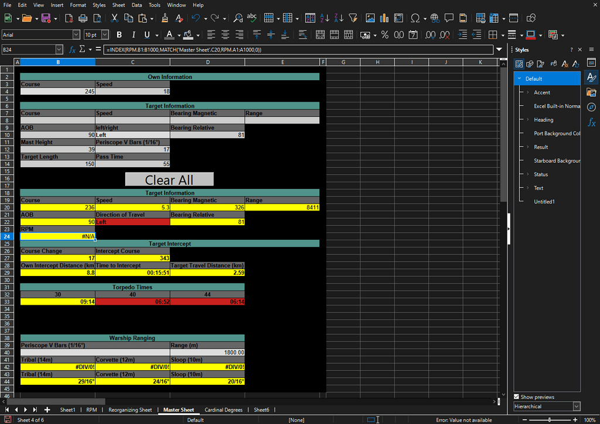600x424 pixels.
Task: Open the font size dropdown
Action: coord(105,35)
